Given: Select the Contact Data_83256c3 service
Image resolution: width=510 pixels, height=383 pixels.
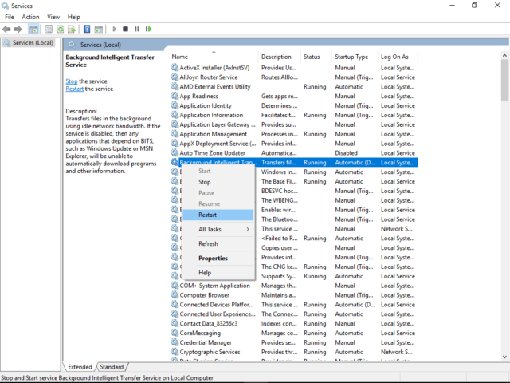Looking at the screenshot, I should coord(294,323).
